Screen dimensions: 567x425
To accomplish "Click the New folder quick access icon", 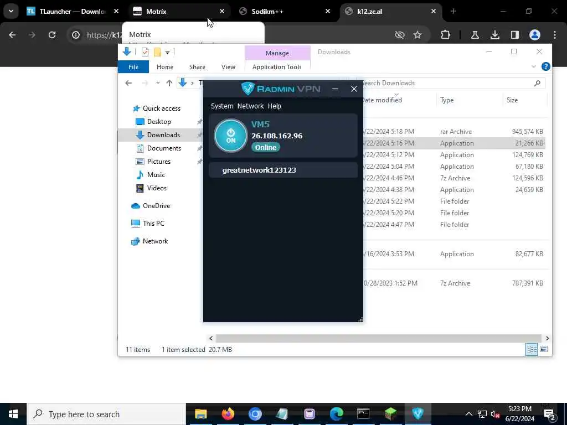I will pos(157,52).
